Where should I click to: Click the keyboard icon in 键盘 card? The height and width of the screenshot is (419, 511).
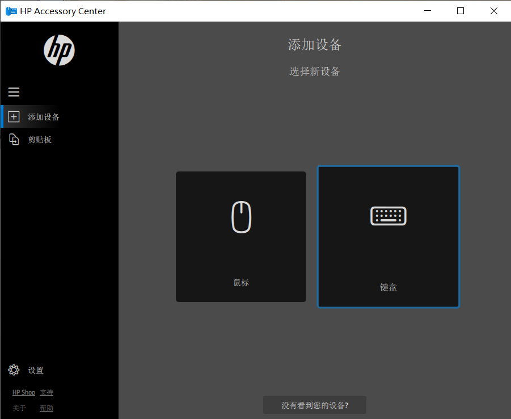[x=388, y=216]
